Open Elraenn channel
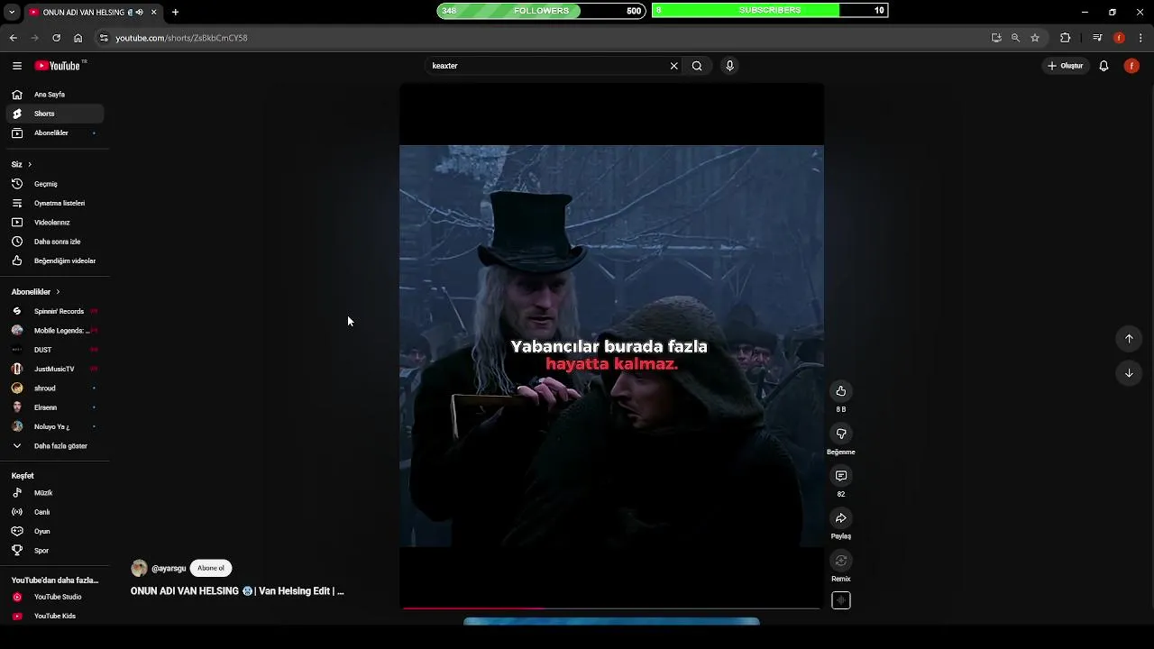Screen dimensions: 1154x649 (x=55, y=407)
